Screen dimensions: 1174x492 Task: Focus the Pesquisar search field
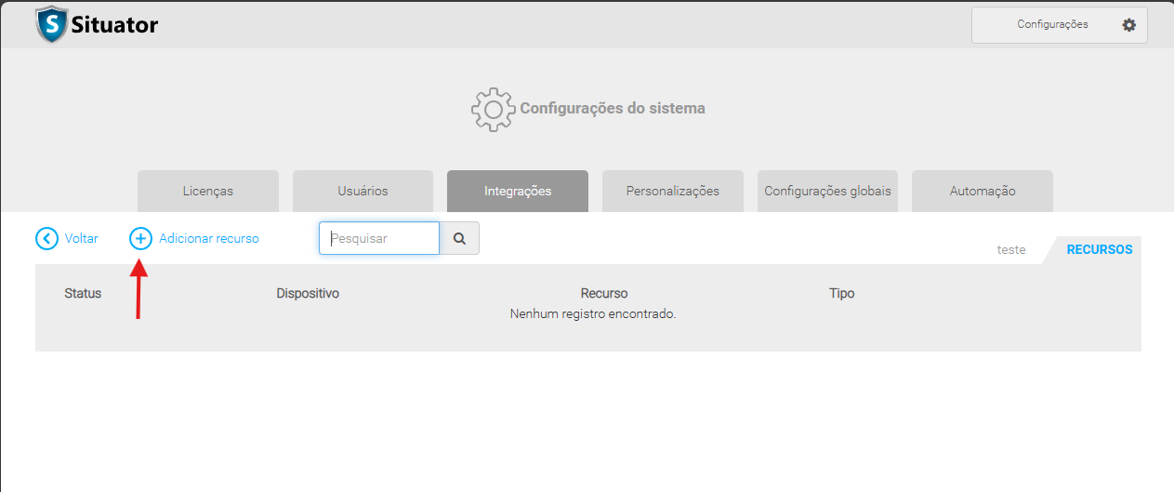(379, 238)
